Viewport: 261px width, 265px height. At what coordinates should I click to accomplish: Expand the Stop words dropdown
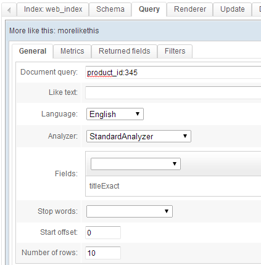click(x=130, y=211)
